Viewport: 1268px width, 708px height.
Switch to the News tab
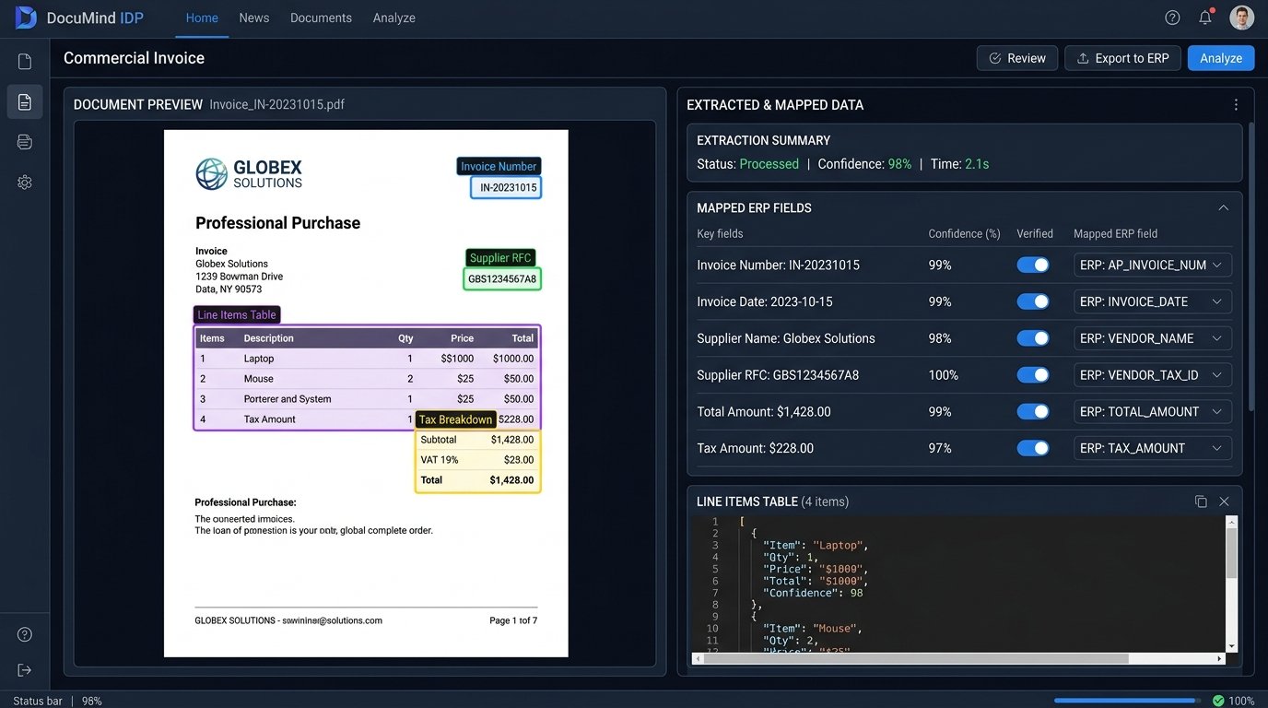pyautogui.click(x=254, y=18)
